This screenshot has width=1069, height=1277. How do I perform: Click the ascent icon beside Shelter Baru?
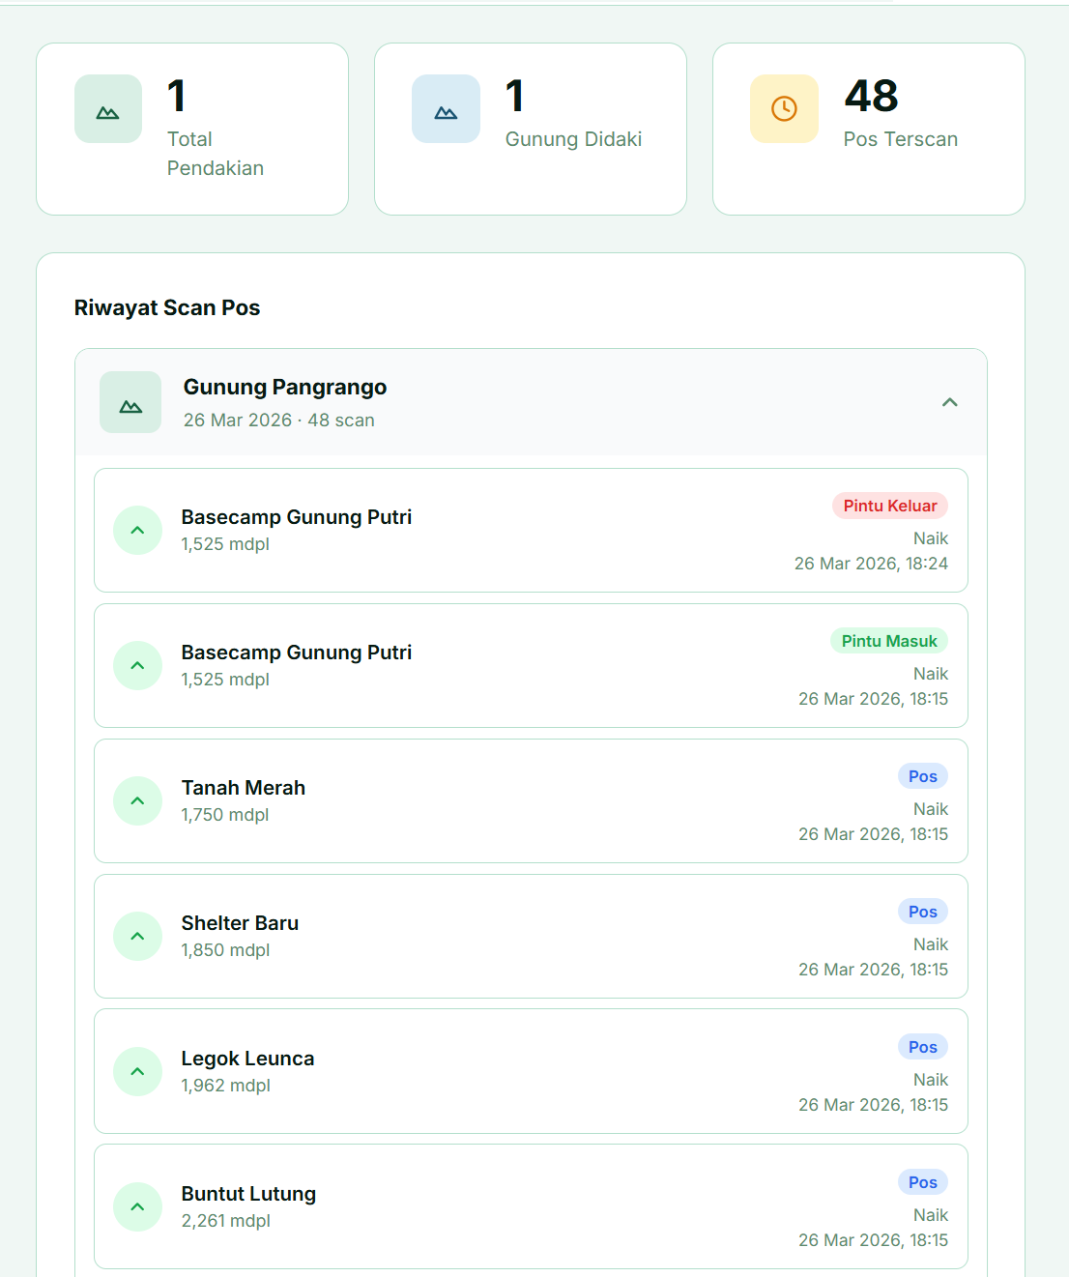(x=137, y=936)
